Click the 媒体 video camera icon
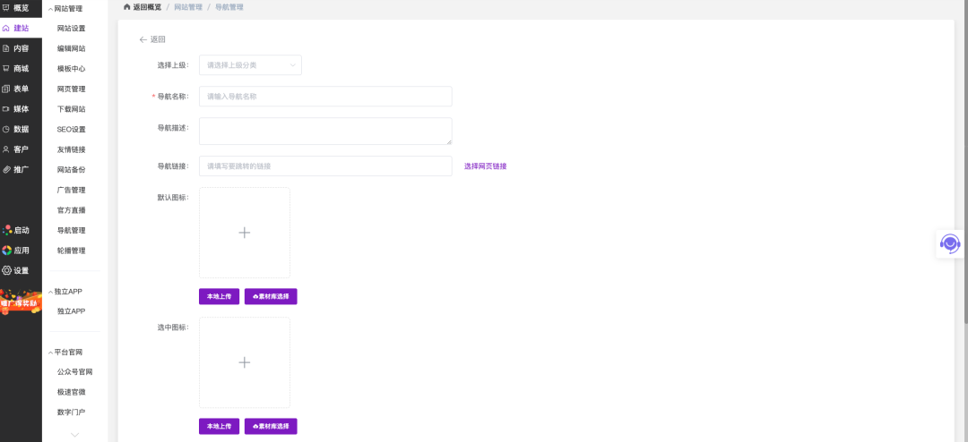968x442 pixels. 6,109
